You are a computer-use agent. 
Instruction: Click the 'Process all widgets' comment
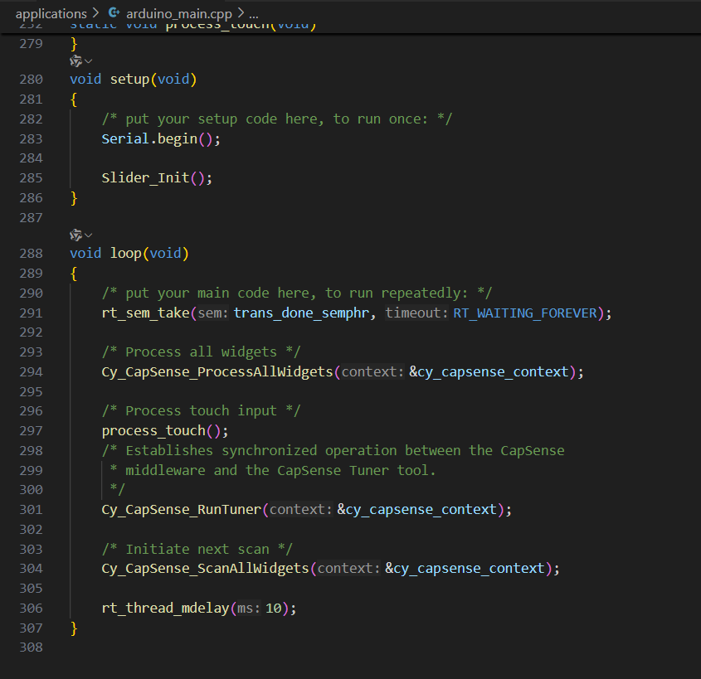[202, 352]
